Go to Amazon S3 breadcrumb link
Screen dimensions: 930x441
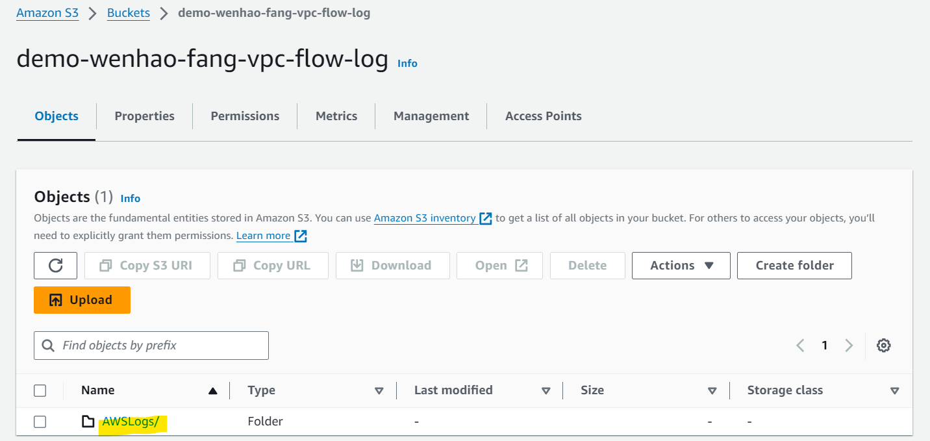47,13
